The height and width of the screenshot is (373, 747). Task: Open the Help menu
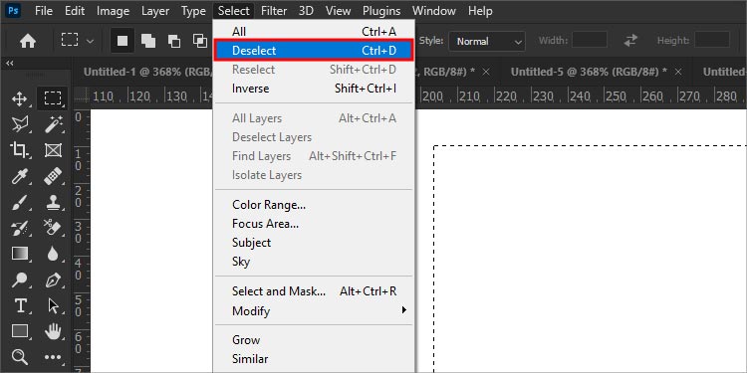click(480, 11)
